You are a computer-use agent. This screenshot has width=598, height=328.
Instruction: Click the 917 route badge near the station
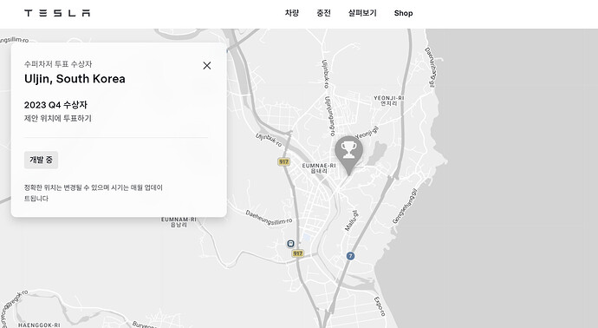[x=297, y=253]
